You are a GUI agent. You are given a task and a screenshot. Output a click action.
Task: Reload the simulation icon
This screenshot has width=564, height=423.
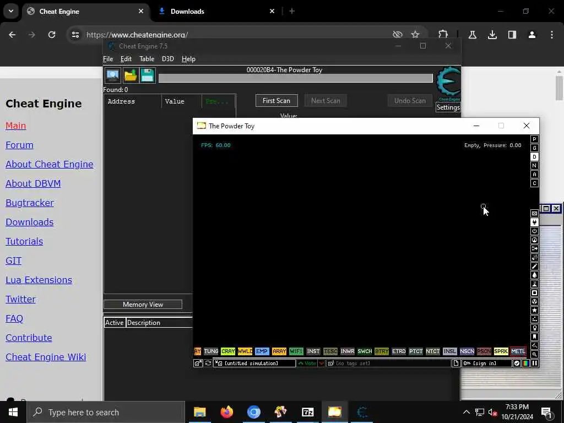(x=208, y=364)
